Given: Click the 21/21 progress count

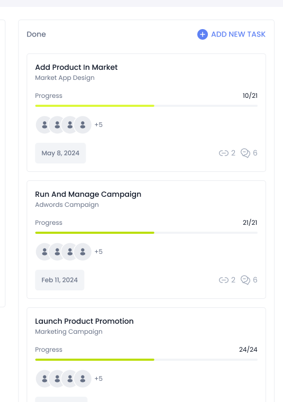Looking at the screenshot, I should (250, 223).
